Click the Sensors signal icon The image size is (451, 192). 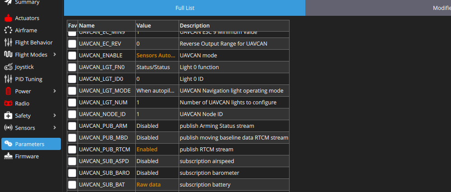point(8,128)
